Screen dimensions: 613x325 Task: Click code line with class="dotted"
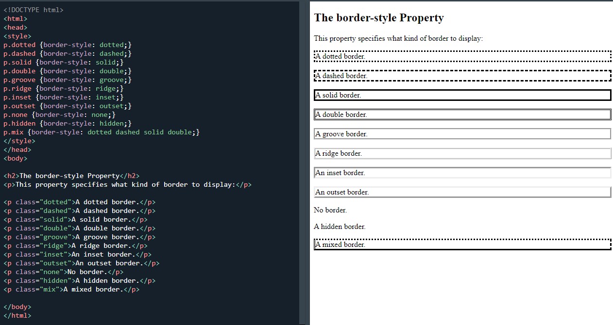[x=80, y=202]
